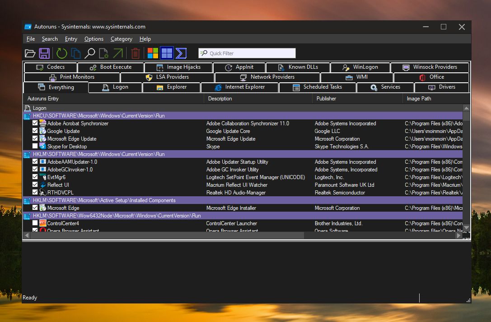Click the horizontal scrollbar right arrow
The width and height of the screenshot is (491, 322).
tap(459, 236)
